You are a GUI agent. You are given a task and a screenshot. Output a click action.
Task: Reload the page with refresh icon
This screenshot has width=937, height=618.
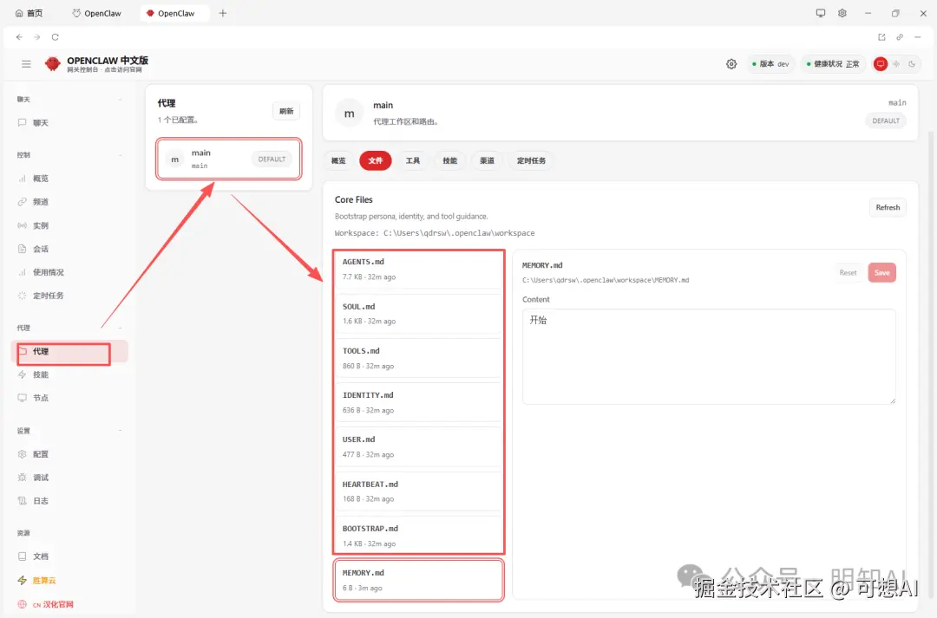pyautogui.click(x=55, y=37)
